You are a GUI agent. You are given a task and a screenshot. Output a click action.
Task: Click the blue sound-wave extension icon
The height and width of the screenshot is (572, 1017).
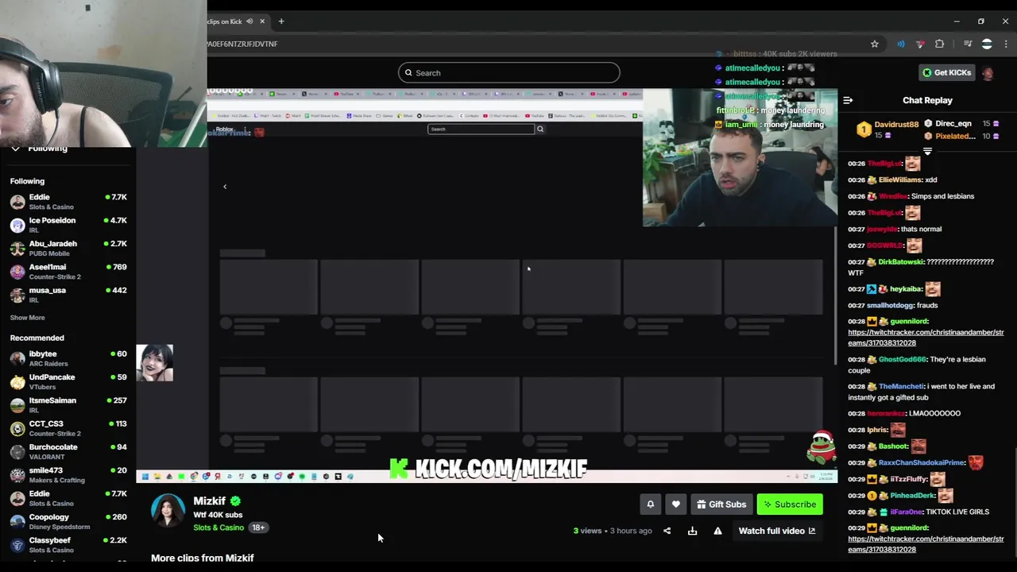pyautogui.click(x=901, y=44)
